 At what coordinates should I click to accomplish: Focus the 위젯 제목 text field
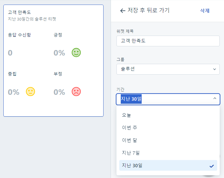pyautogui.click(x=168, y=41)
